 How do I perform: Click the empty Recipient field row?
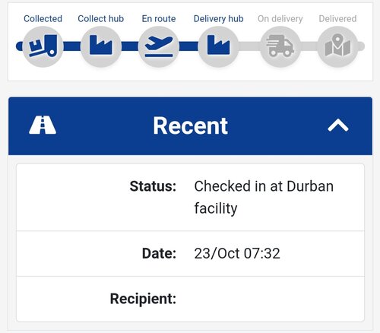coord(190,299)
